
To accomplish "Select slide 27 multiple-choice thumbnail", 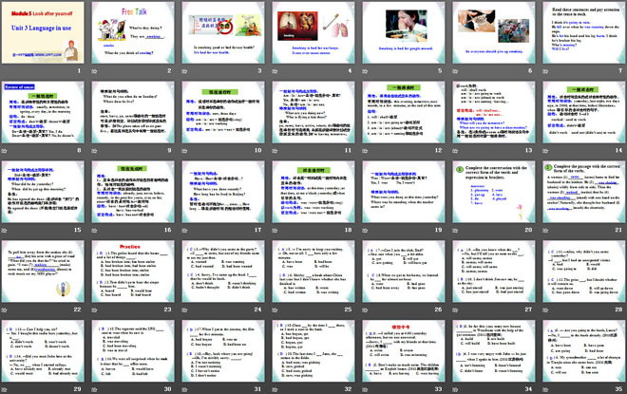I will click(x=494, y=271).
